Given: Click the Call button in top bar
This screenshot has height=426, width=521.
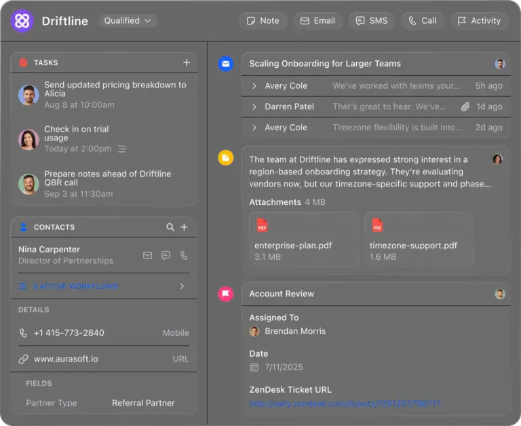Looking at the screenshot, I should [x=423, y=21].
